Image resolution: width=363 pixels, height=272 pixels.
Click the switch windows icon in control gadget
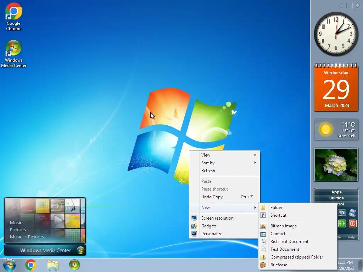[342, 212]
